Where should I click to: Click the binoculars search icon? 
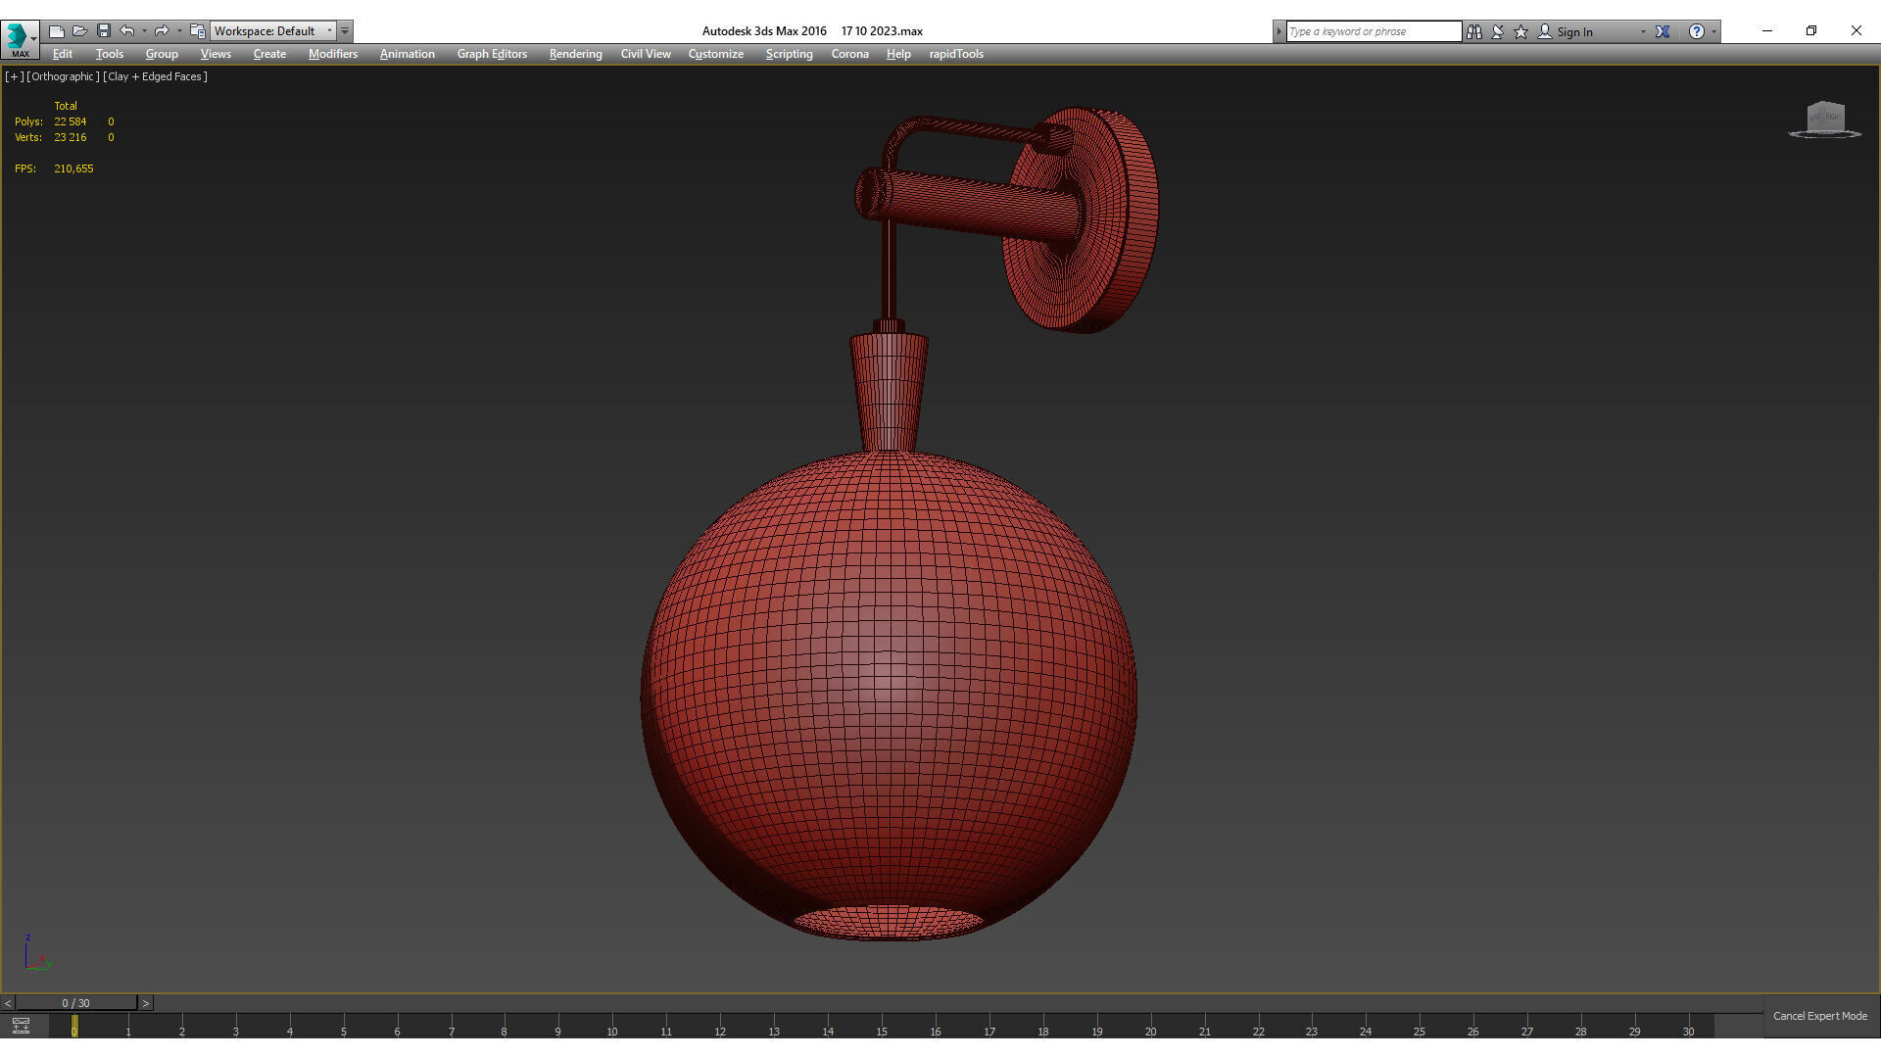click(1474, 31)
